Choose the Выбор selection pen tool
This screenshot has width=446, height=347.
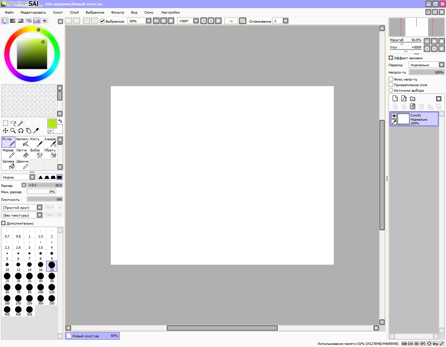tap(36, 153)
